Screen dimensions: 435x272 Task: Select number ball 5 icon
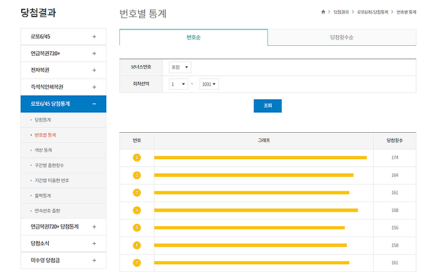click(137, 227)
